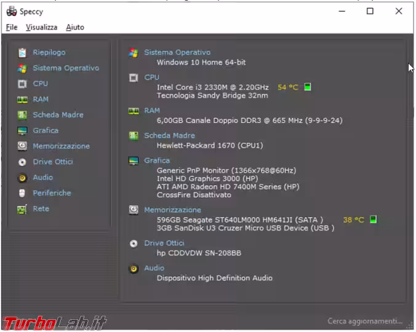Click the Memorizzazione heading link in summary
The image size is (416, 332).
point(172,210)
